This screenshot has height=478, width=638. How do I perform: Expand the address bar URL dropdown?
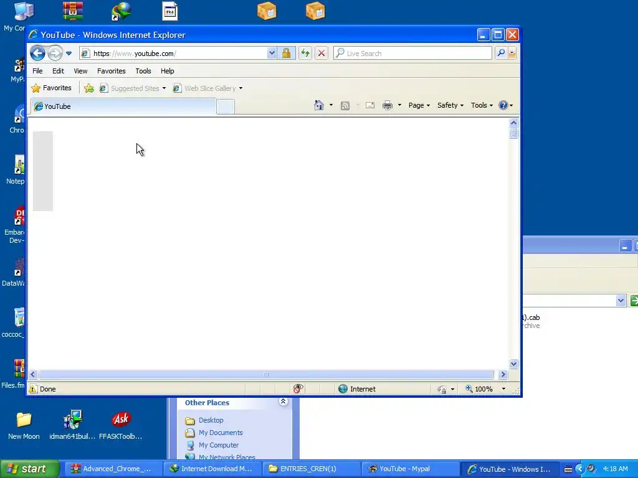point(272,54)
